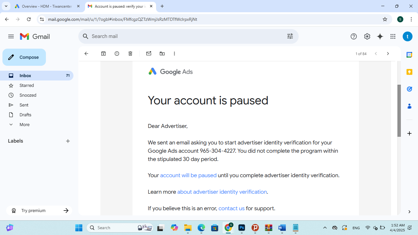
Task: Toggle the main menu hamburger button
Action: click(x=11, y=36)
